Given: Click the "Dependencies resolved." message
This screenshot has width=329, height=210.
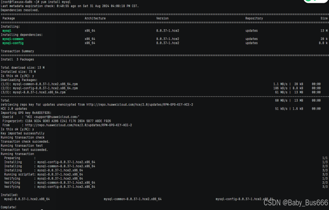Looking at the screenshot, I should pyautogui.click(x=20, y=10).
